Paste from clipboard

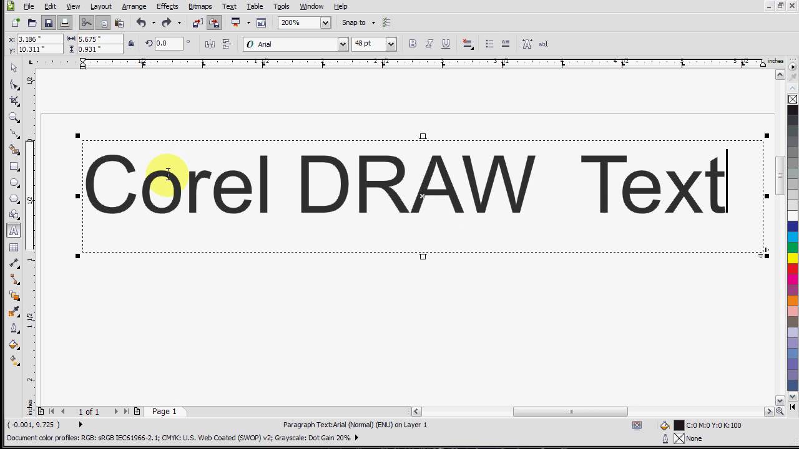(119, 23)
